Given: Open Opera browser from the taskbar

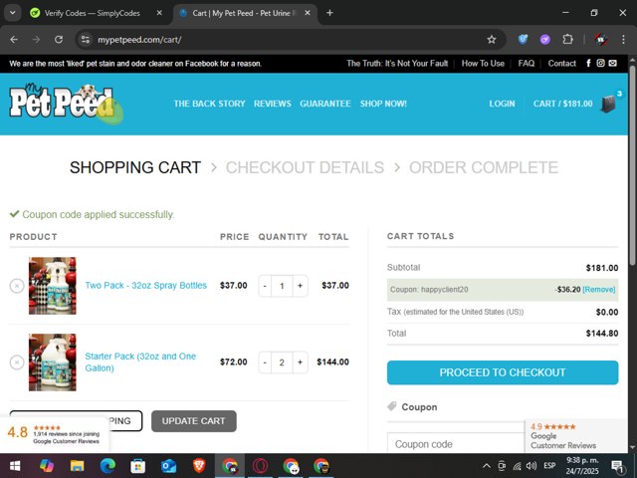Looking at the screenshot, I should (x=260, y=466).
